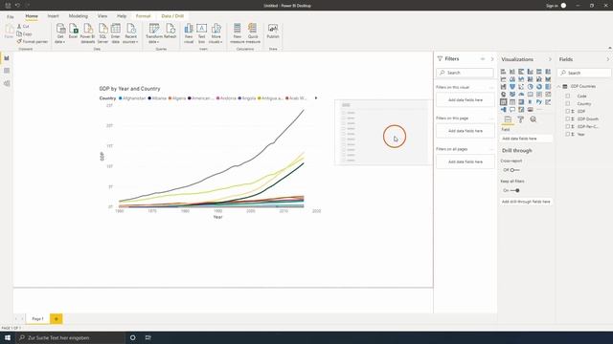This screenshot has width=613, height=344.
Task: Select the slicer visualization
Action: coord(503,102)
